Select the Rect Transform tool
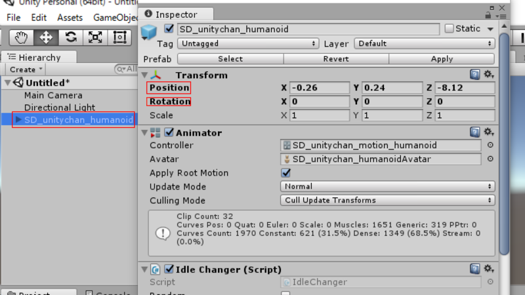 pyautogui.click(x=119, y=37)
